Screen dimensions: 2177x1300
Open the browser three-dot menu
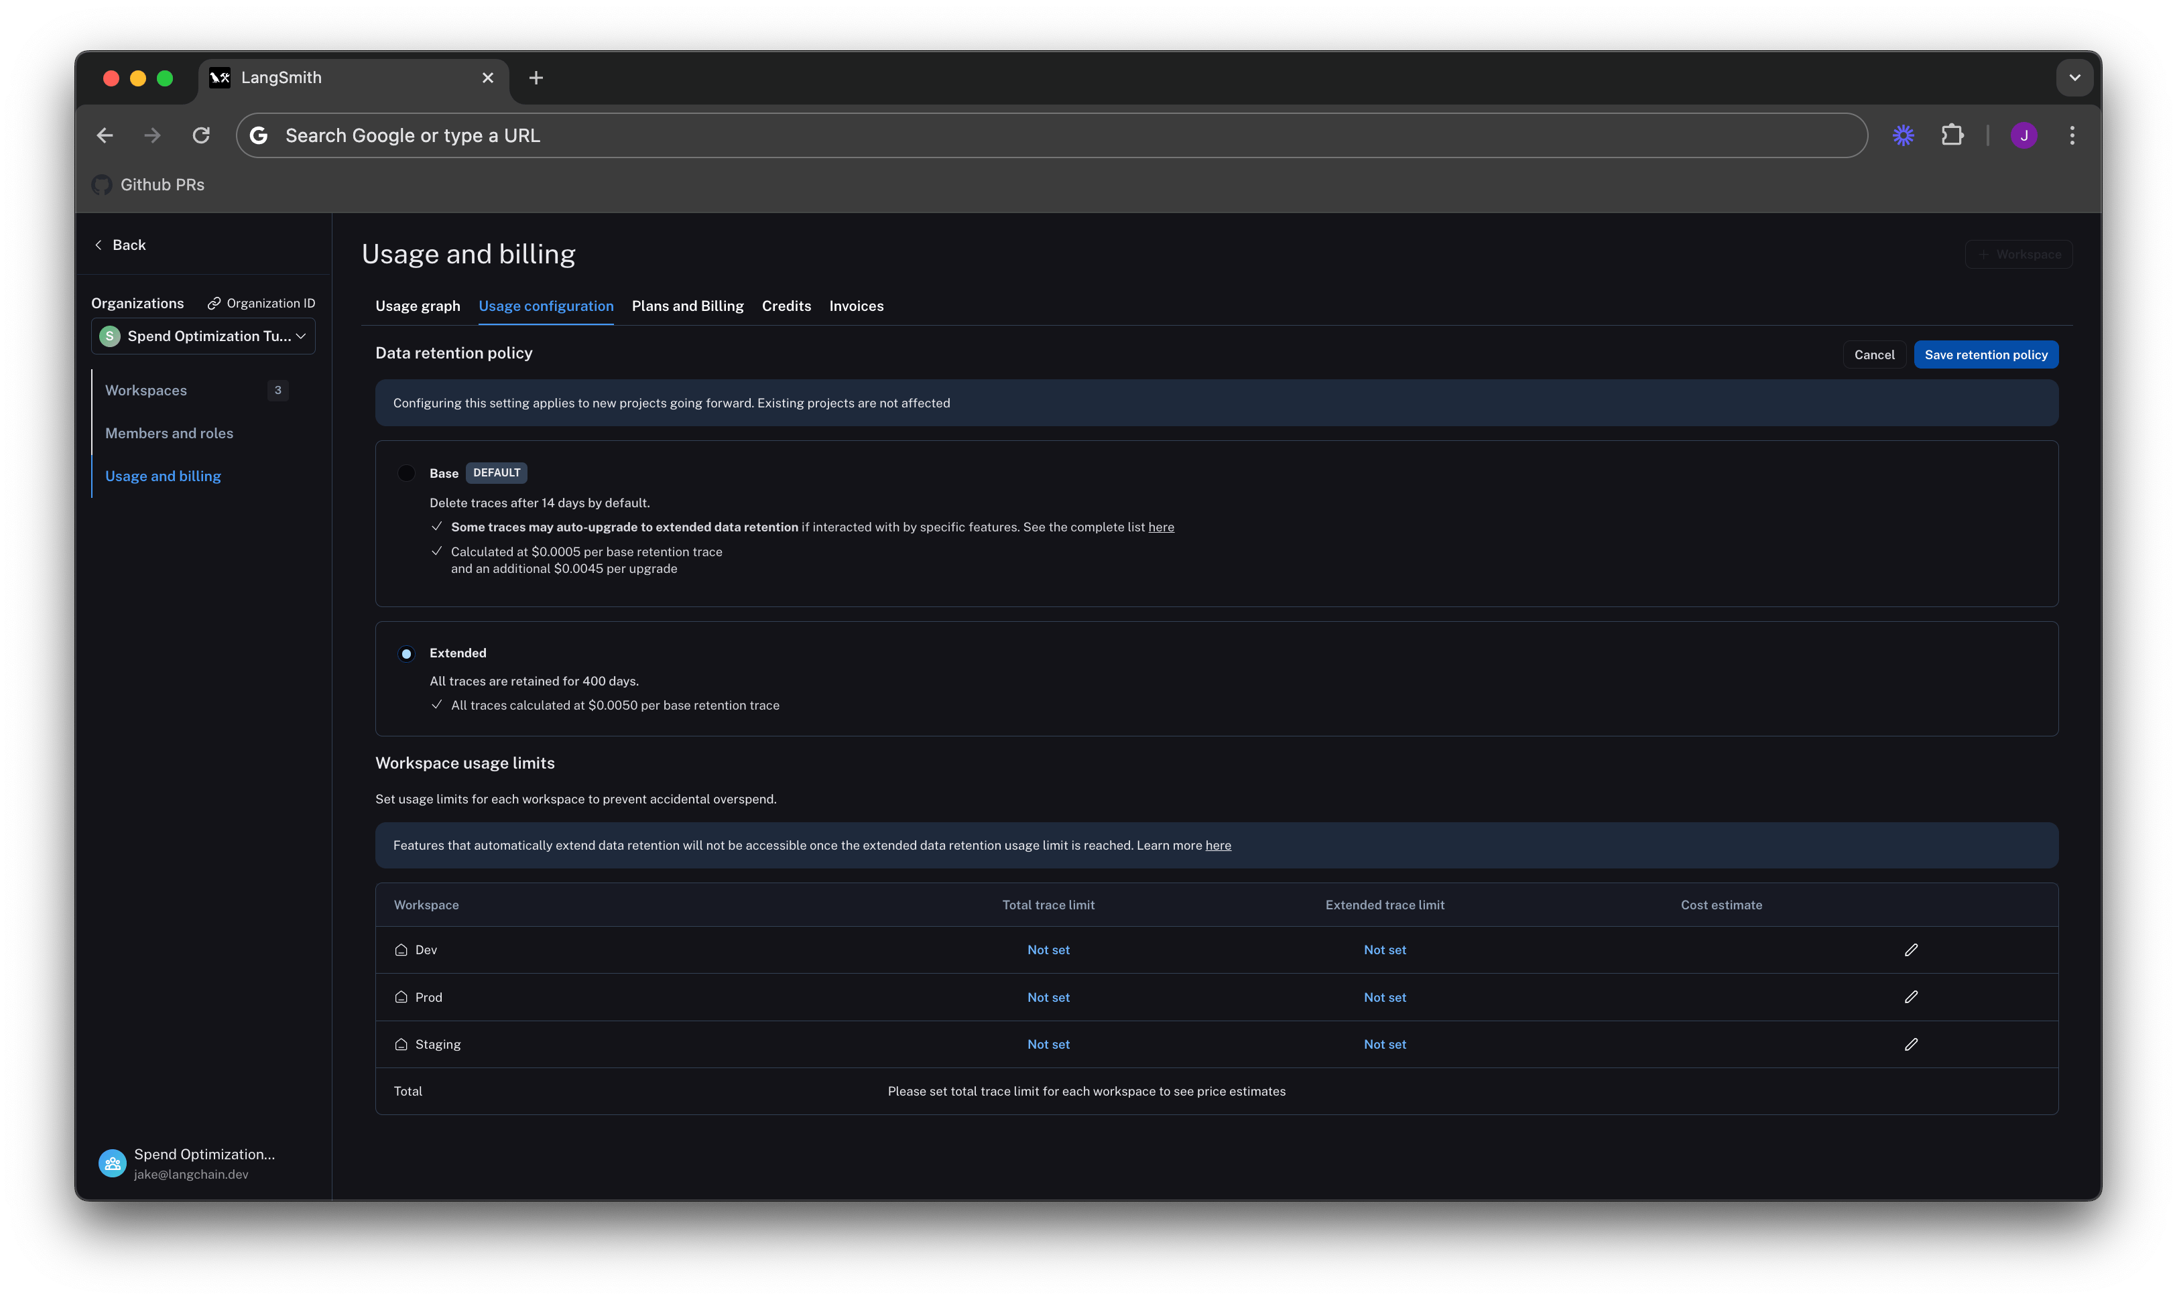point(2072,136)
